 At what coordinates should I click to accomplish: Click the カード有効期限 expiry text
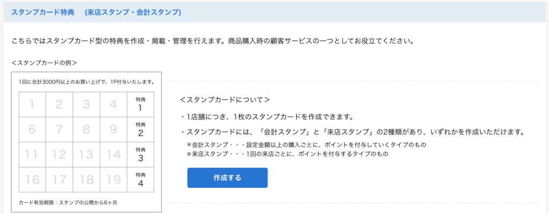(x=68, y=202)
